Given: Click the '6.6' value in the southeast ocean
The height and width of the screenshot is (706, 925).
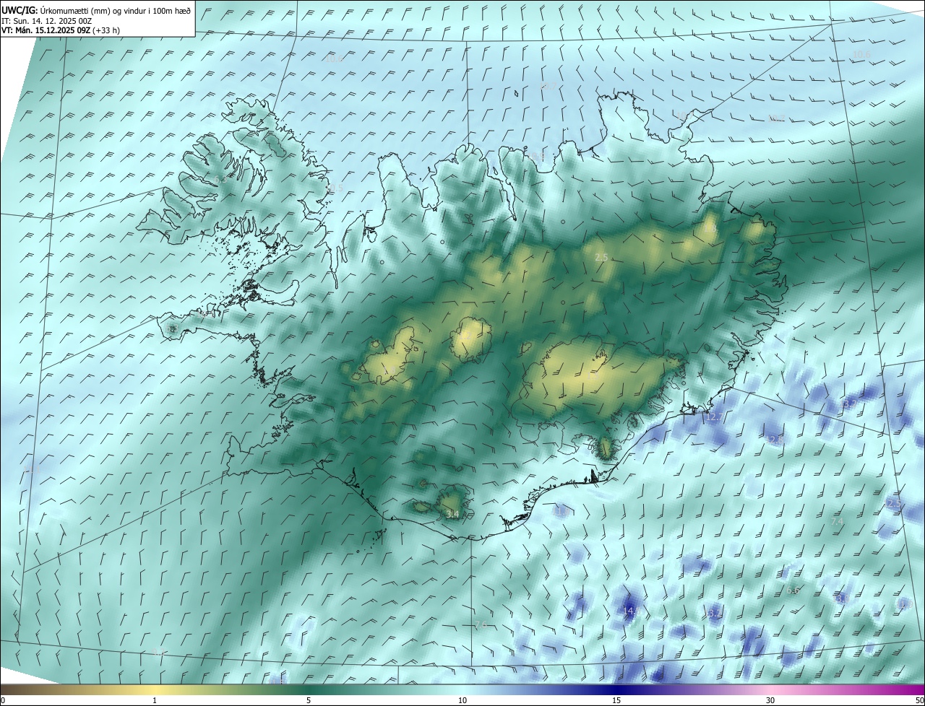Looking at the screenshot, I should point(793,590).
